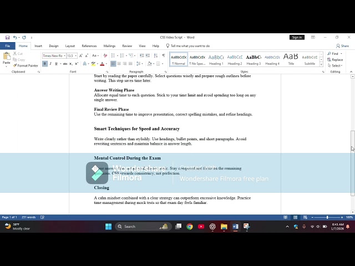The image size is (355, 266).
Task: Redo the previous action
Action: pos(24,38)
